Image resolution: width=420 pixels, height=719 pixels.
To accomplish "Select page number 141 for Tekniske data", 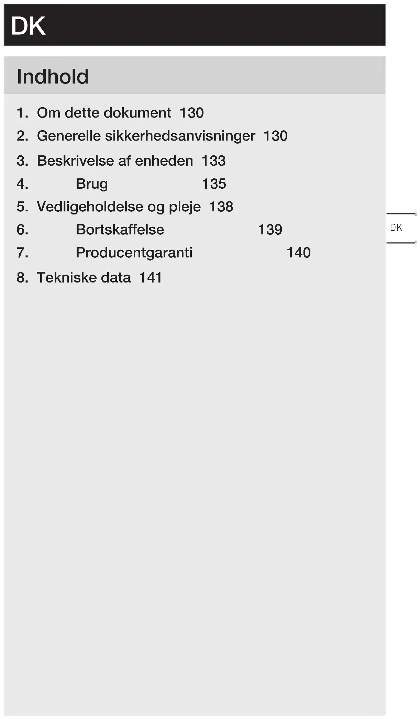I will 151,278.
